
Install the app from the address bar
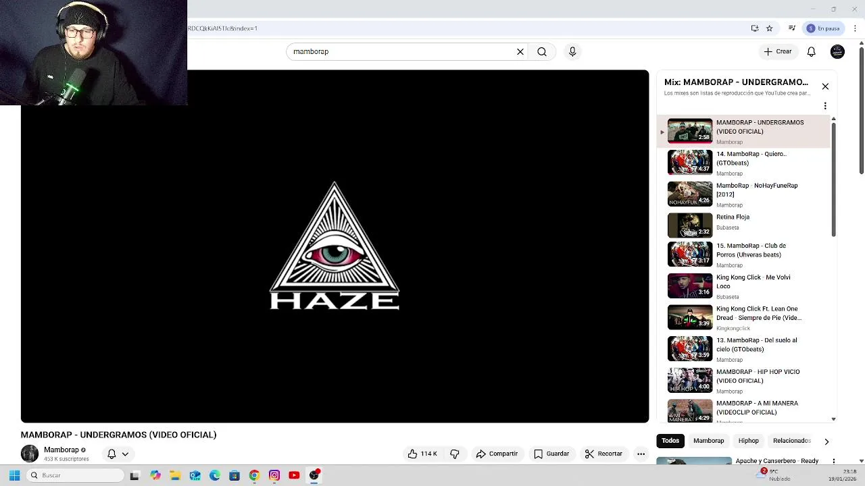[755, 28]
